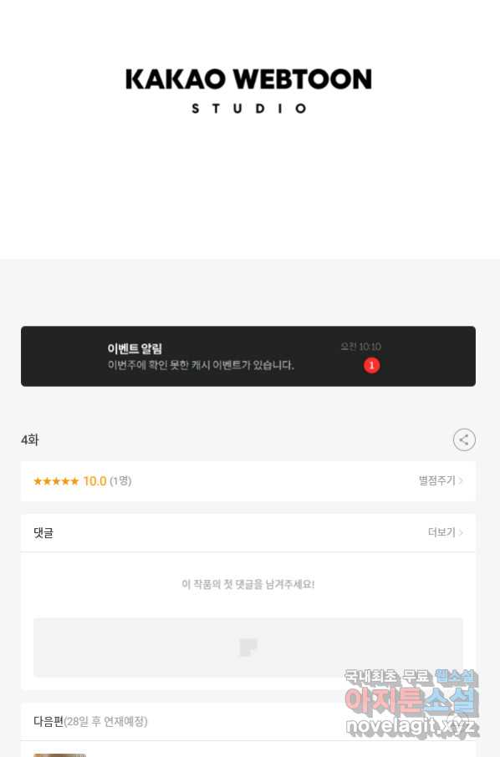Click the 4화 episode label

tap(30, 439)
